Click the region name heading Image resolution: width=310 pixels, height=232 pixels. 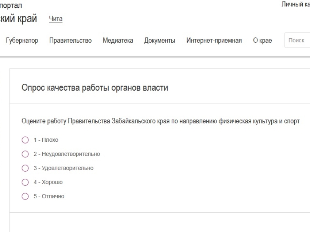tap(18, 18)
